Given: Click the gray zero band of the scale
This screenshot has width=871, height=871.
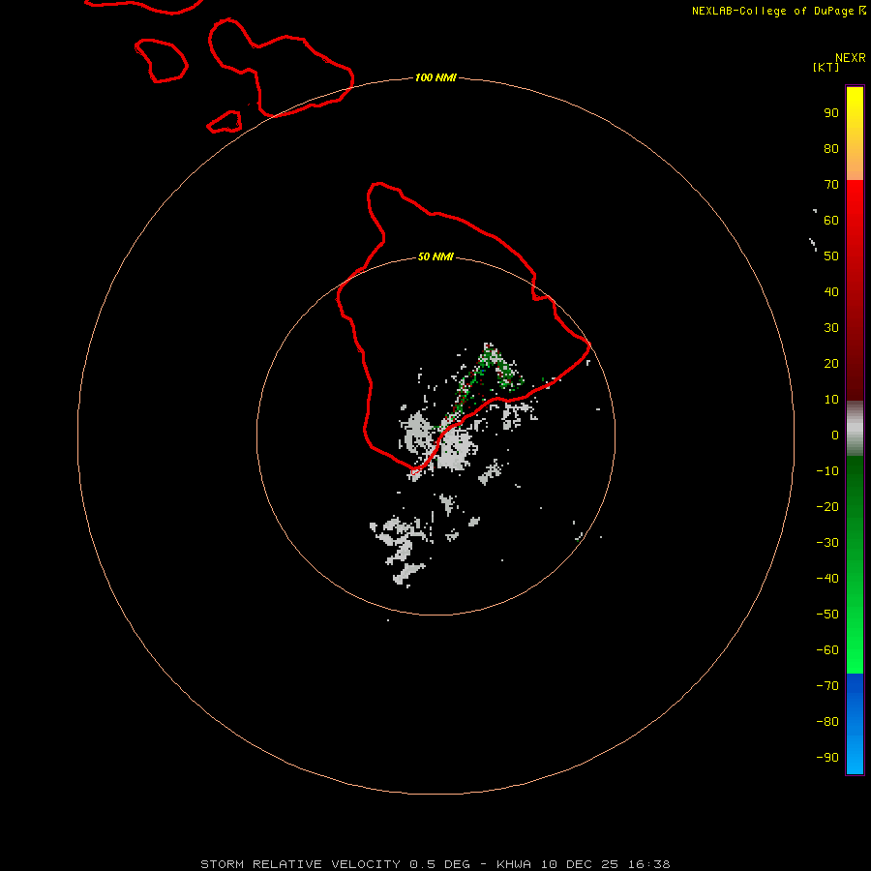Looking at the screenshot, I should [855, 429].
